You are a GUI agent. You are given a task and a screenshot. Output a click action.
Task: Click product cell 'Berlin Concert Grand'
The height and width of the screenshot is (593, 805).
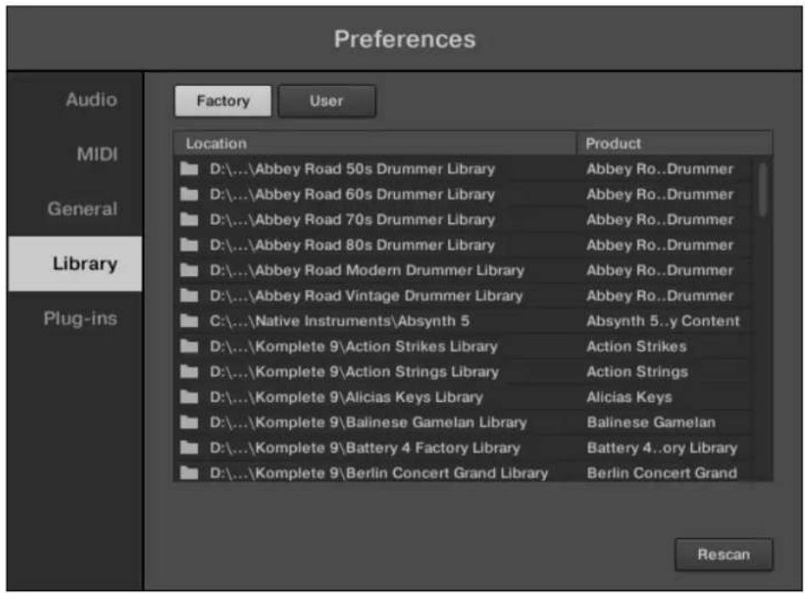tap(662, 472)
